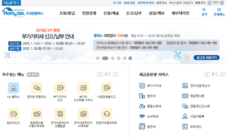Click the 로그인 바로가기 button
The height and width of the screenshot is (138, 226).
pos(206,57)
